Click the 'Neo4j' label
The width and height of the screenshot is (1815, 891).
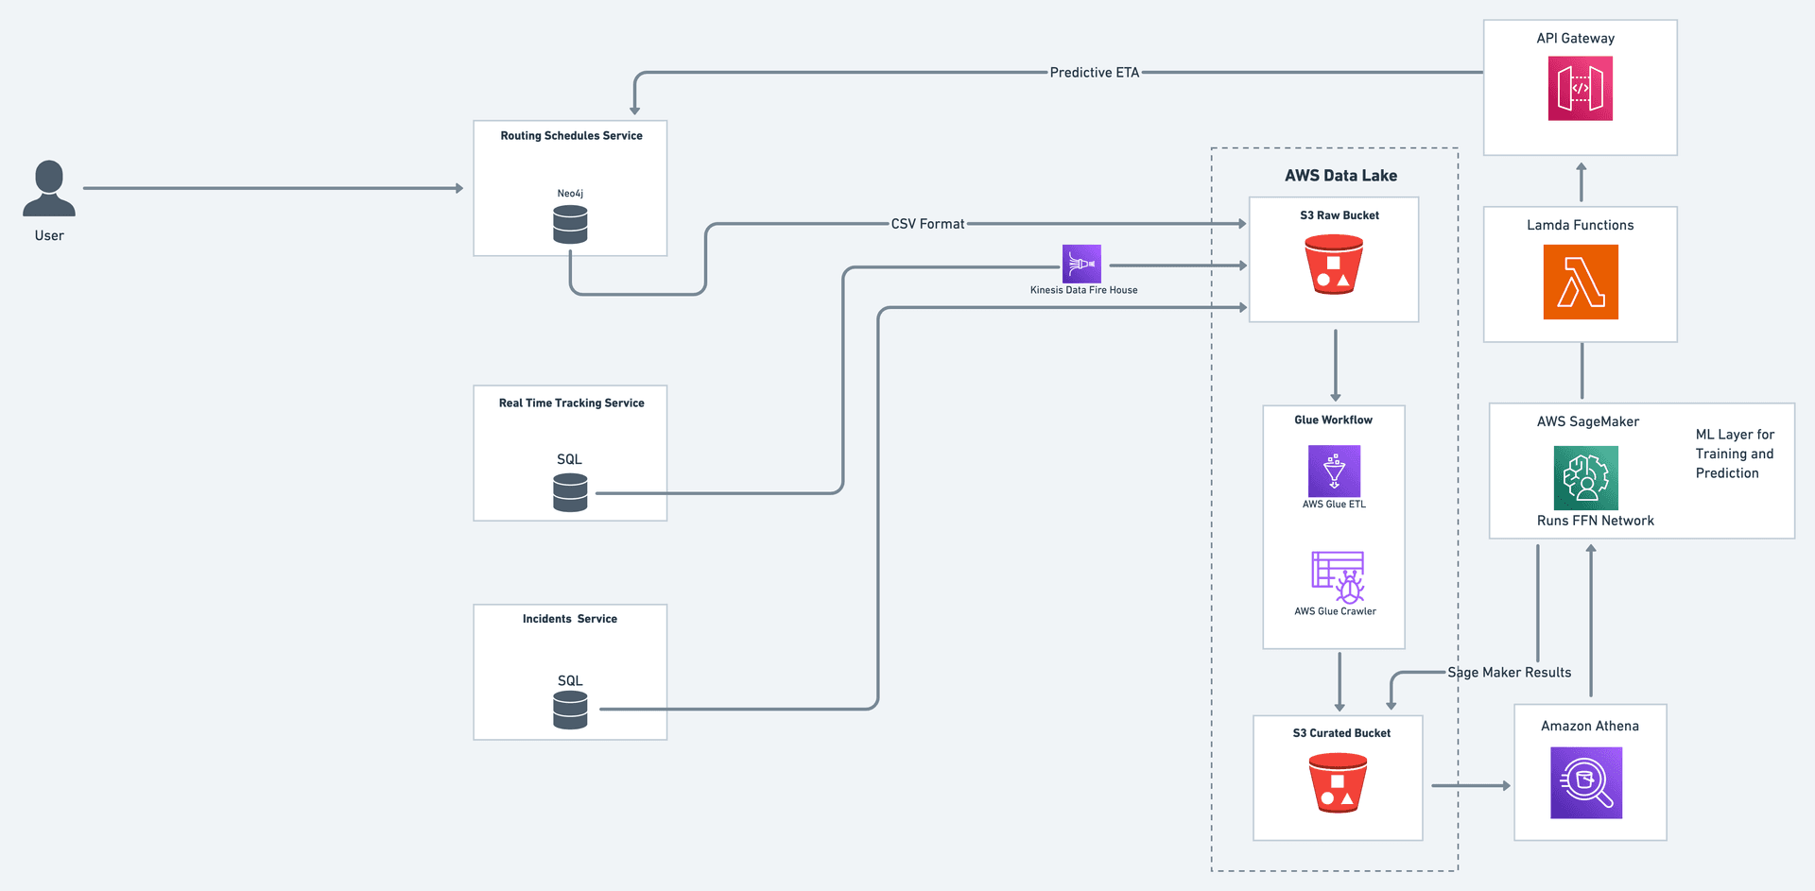coord(570,194)
